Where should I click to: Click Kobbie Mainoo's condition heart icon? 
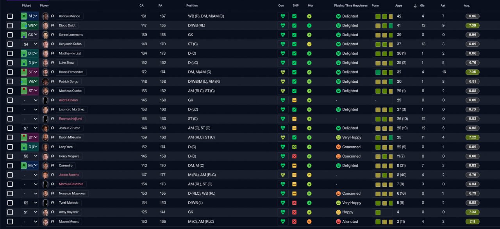coord(283,16)
